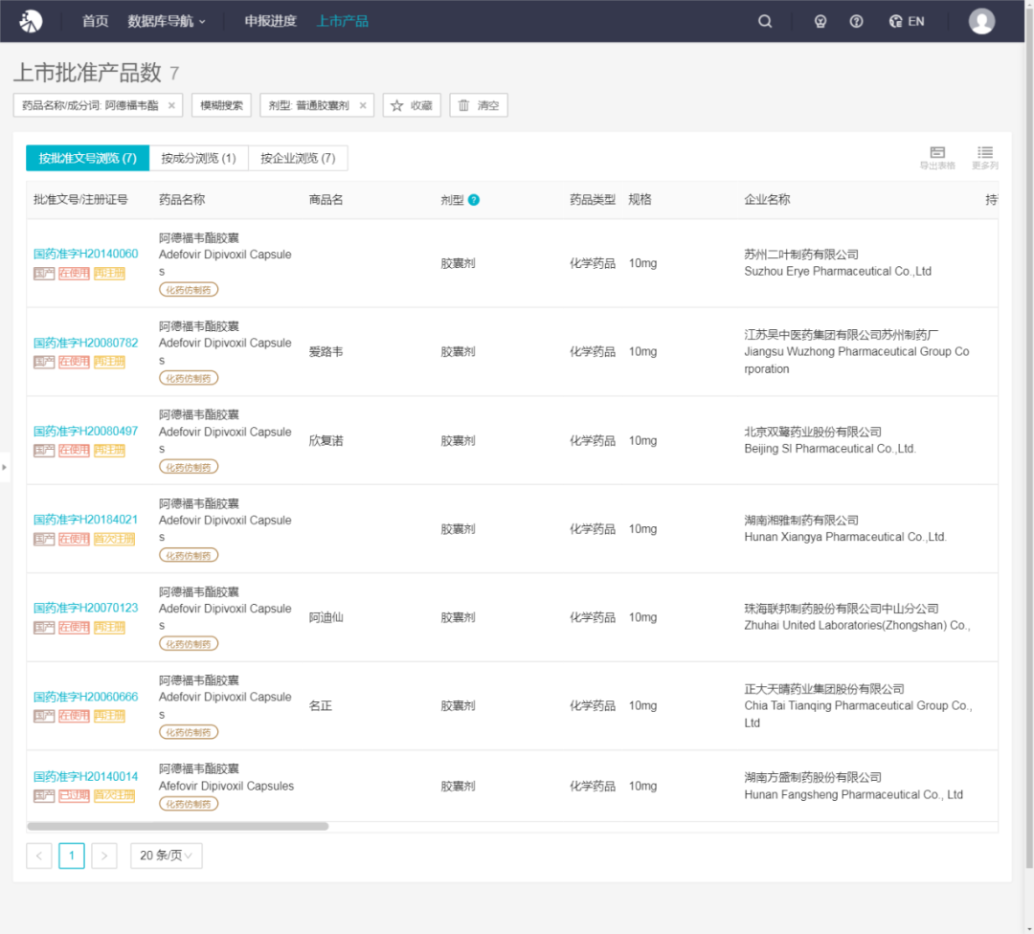Click the headset support icon
Screen dimensions: 1034x934
[820, 21]
